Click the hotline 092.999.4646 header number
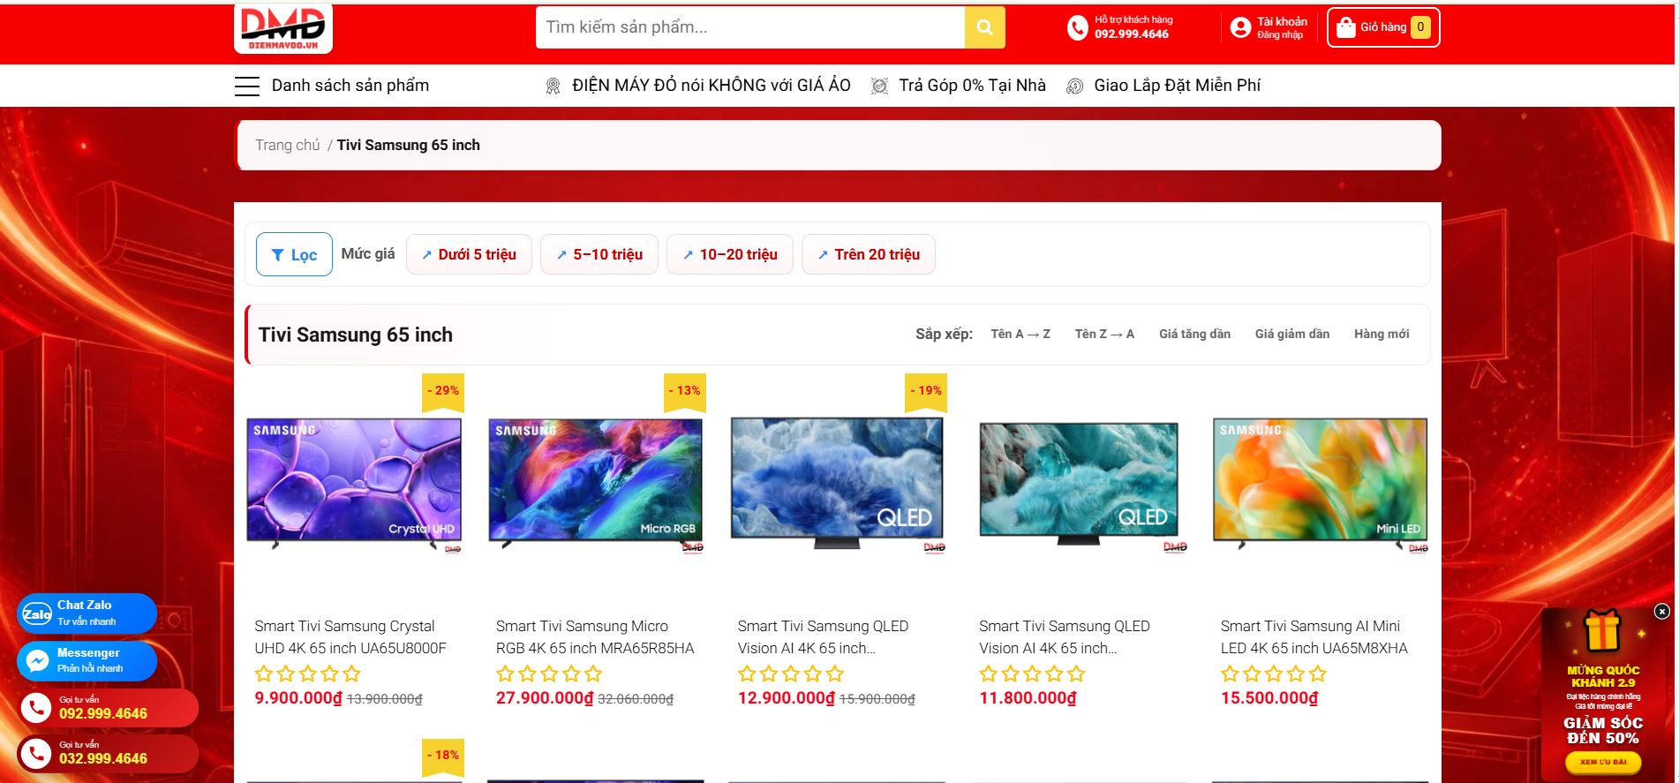This screenshot has width=1679, height=783. tap(1132, 34)
